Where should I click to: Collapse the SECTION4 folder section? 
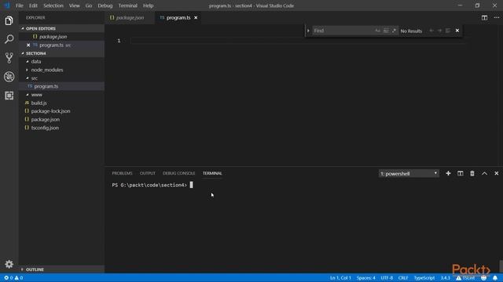pos(61,53)
